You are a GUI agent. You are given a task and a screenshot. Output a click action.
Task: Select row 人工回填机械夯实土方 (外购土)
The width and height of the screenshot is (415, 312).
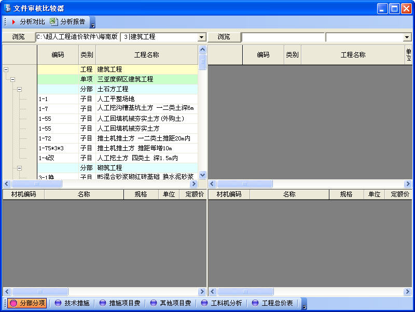118,119
